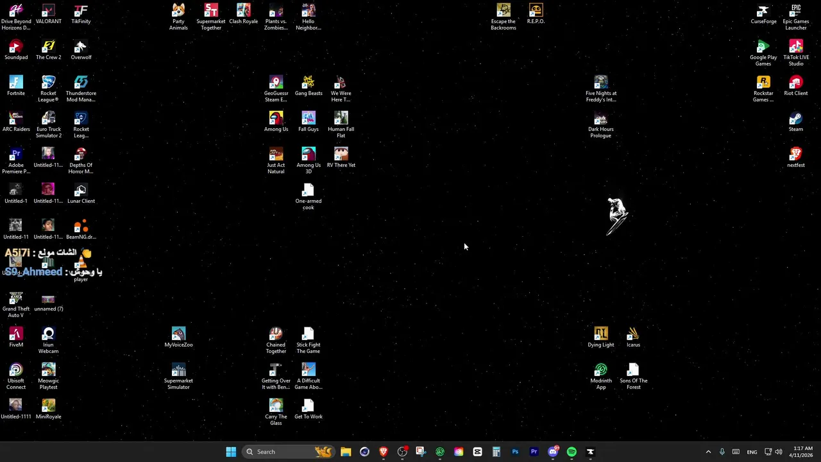Select TikTok LIVE Studio icon

click(796, 53)
